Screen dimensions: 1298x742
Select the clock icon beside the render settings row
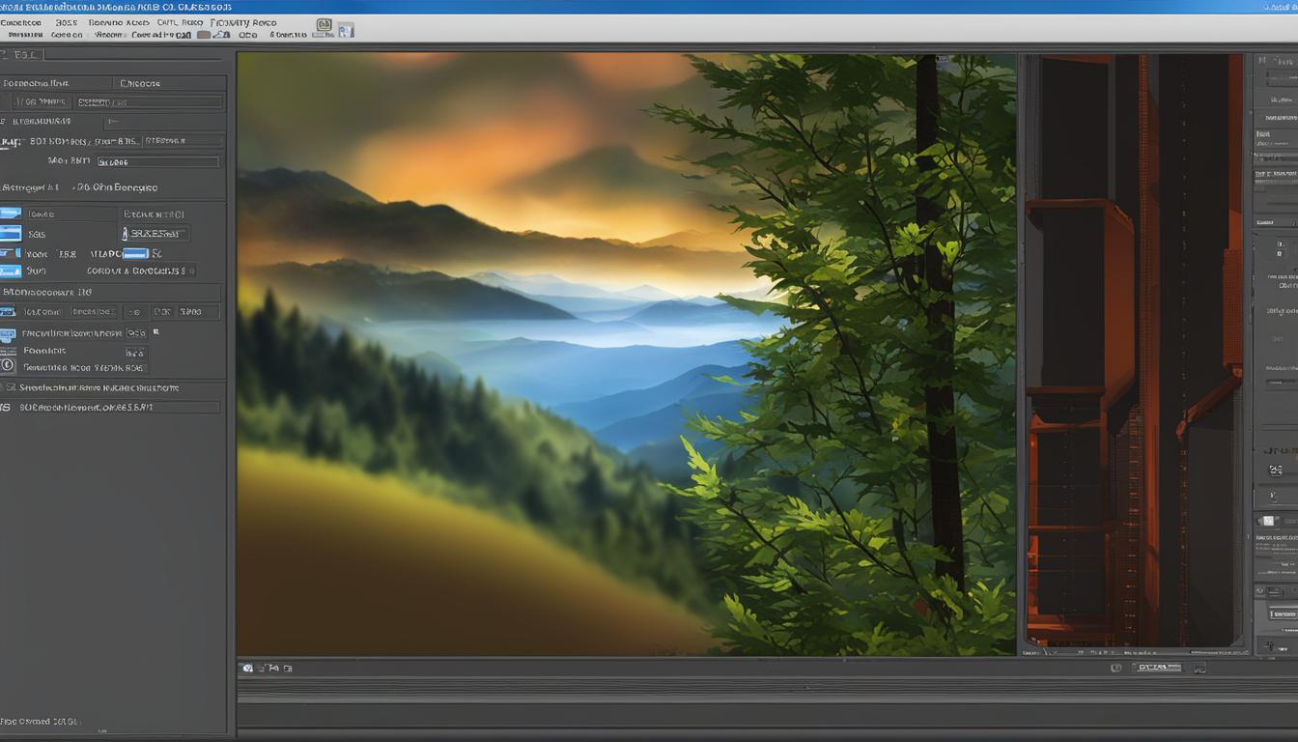10,367
